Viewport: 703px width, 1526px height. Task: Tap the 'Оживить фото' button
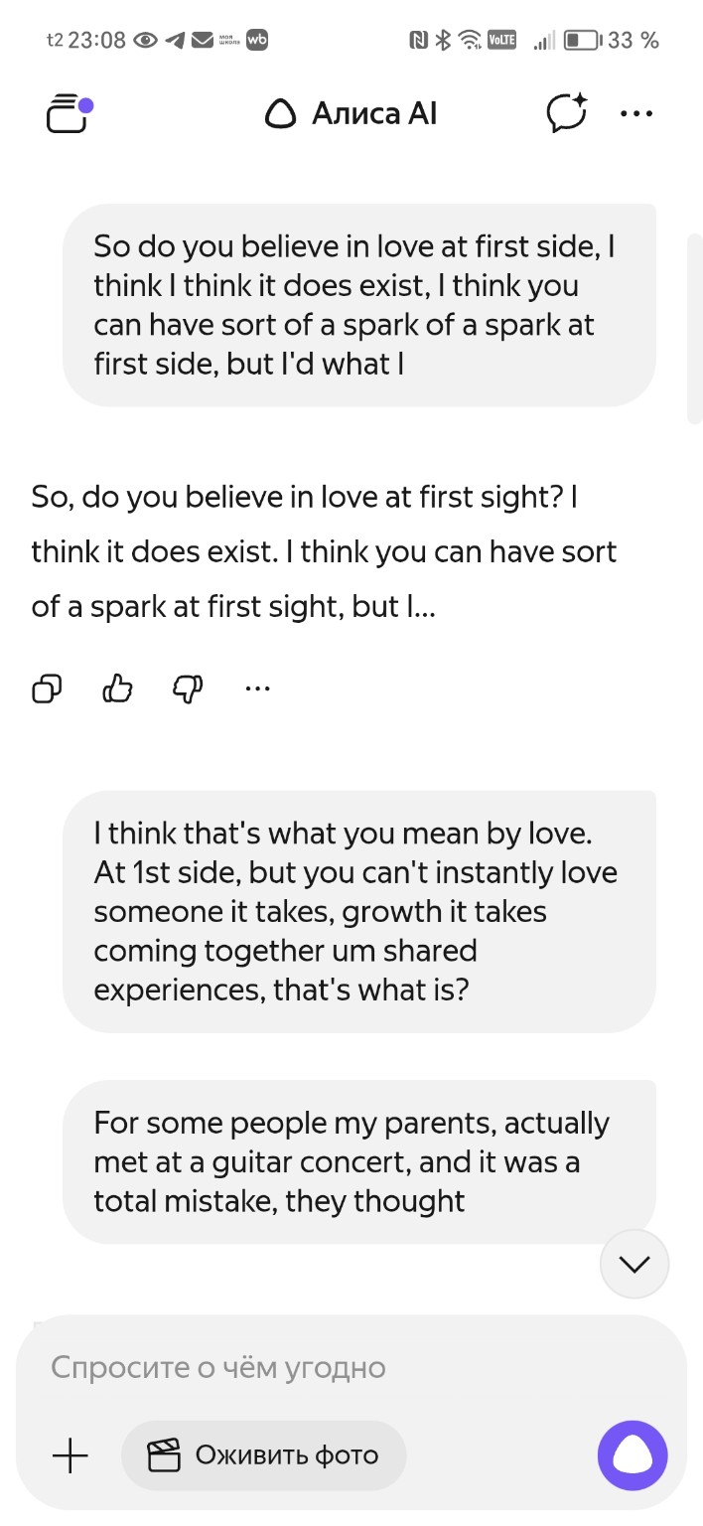pyautogui.click(x=263, y=1456)
